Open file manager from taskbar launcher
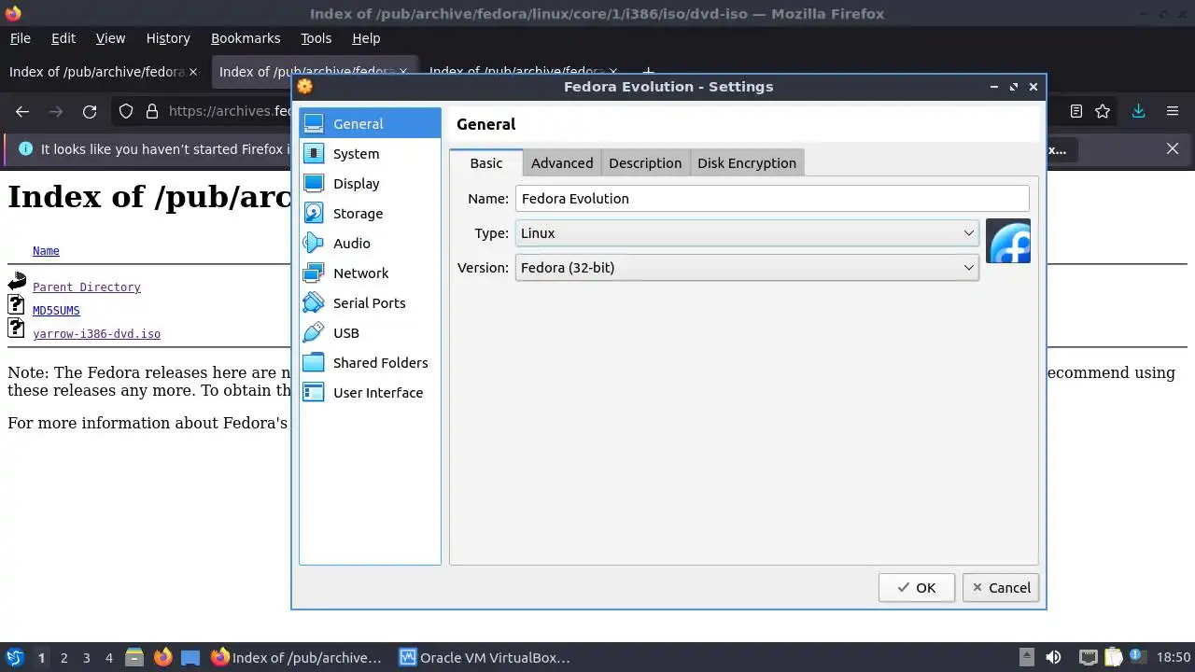The width and height of the screenshot is (1195, 672). tap(134, 657)
